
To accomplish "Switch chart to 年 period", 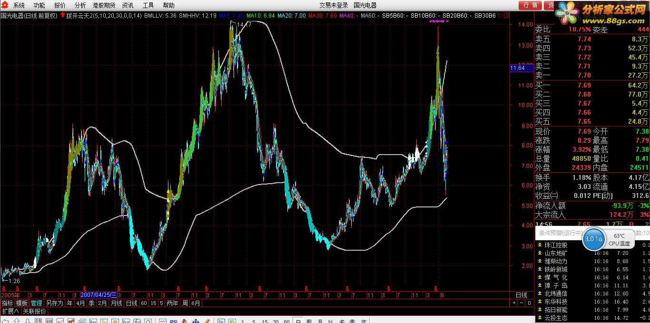I will (x=70, y=303).
